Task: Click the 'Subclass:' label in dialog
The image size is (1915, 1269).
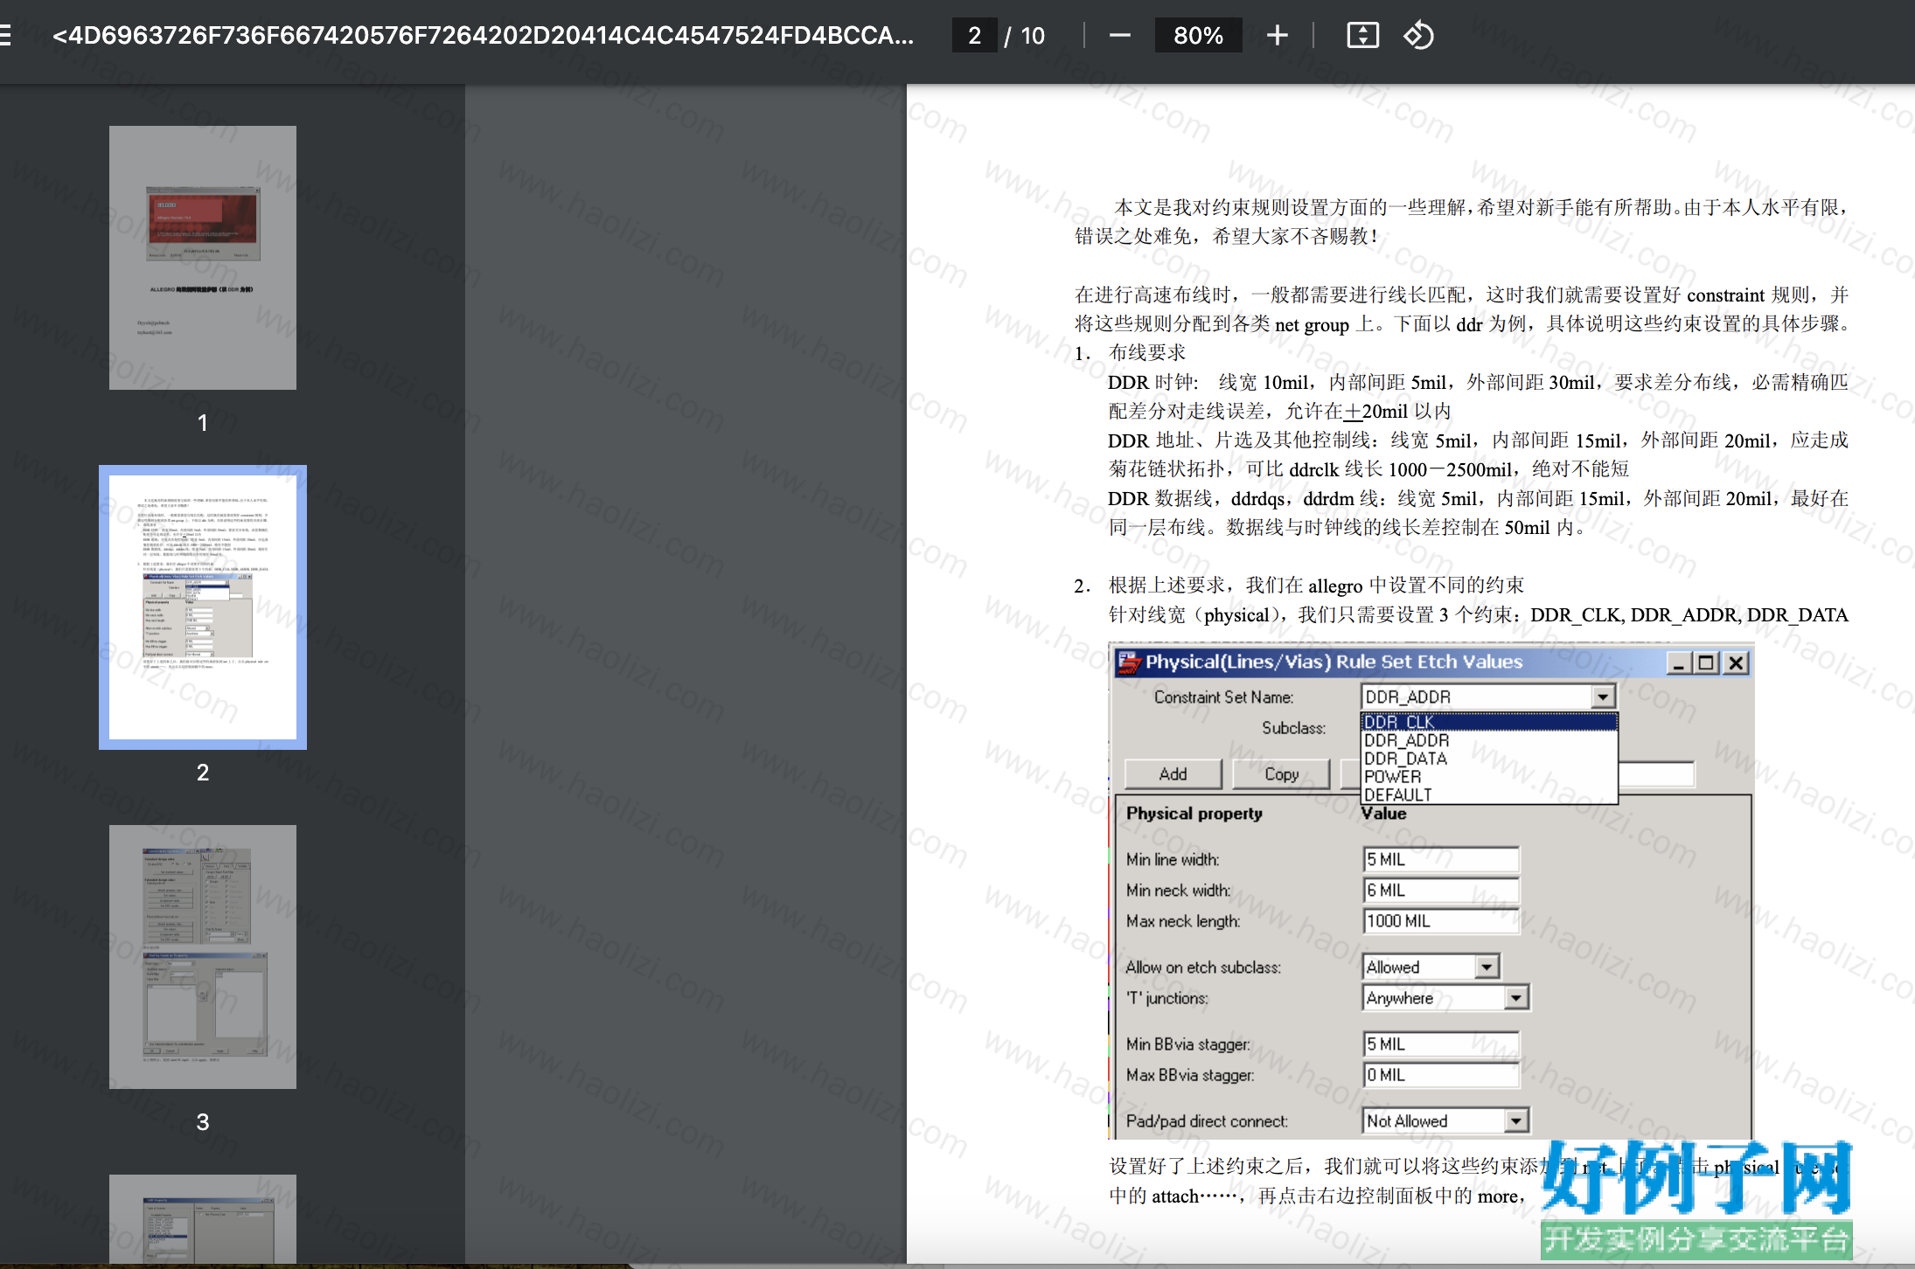Action: pos(1293,728)
